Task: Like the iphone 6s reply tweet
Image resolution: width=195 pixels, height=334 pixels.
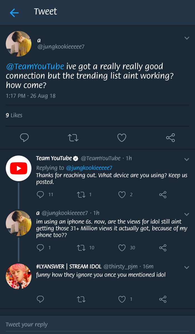Action: (x=122, y=247)
